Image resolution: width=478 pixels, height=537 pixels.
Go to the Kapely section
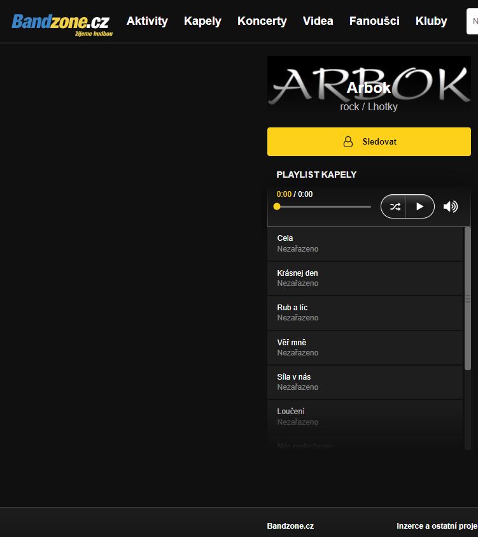click(202, 21)
